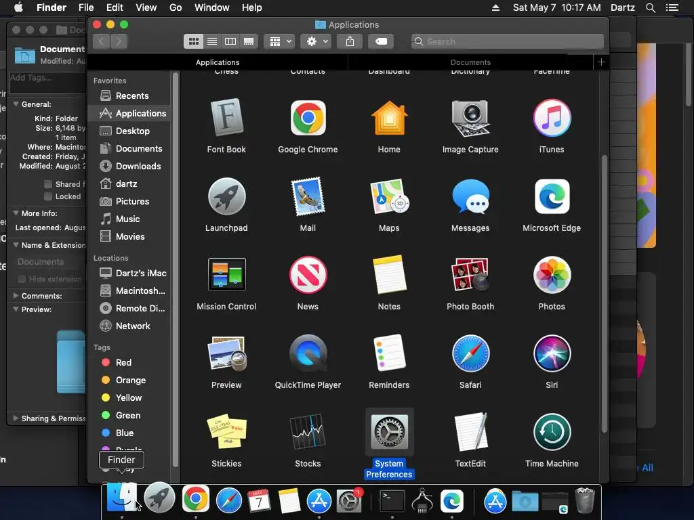Collapse the Preview section in Info window
The width and height of the screenshot is (694, 520).
click(16, 309)
